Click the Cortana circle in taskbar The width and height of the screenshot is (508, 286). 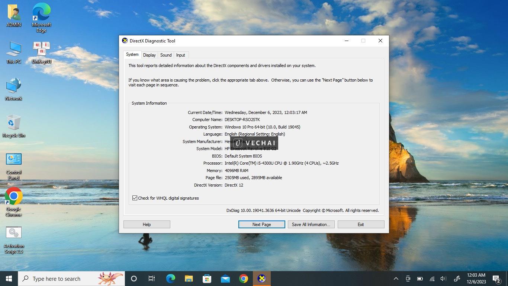134,279
